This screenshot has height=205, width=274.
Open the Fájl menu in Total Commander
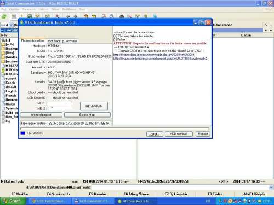3,9
